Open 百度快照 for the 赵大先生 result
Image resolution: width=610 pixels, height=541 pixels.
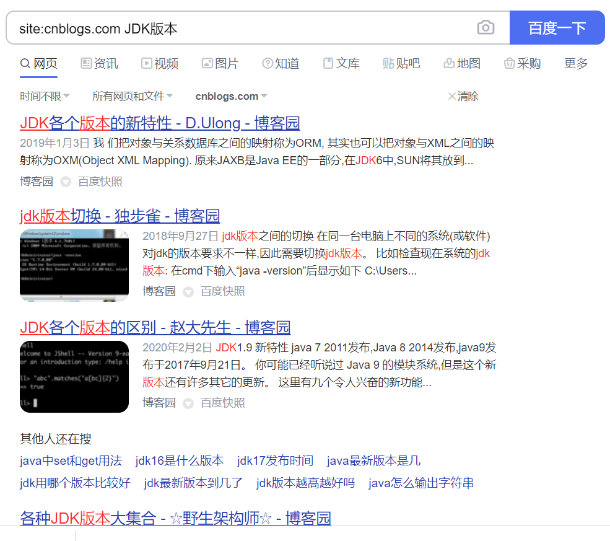tap(222, 402)
